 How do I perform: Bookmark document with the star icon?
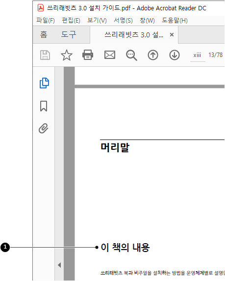point(67,55)
